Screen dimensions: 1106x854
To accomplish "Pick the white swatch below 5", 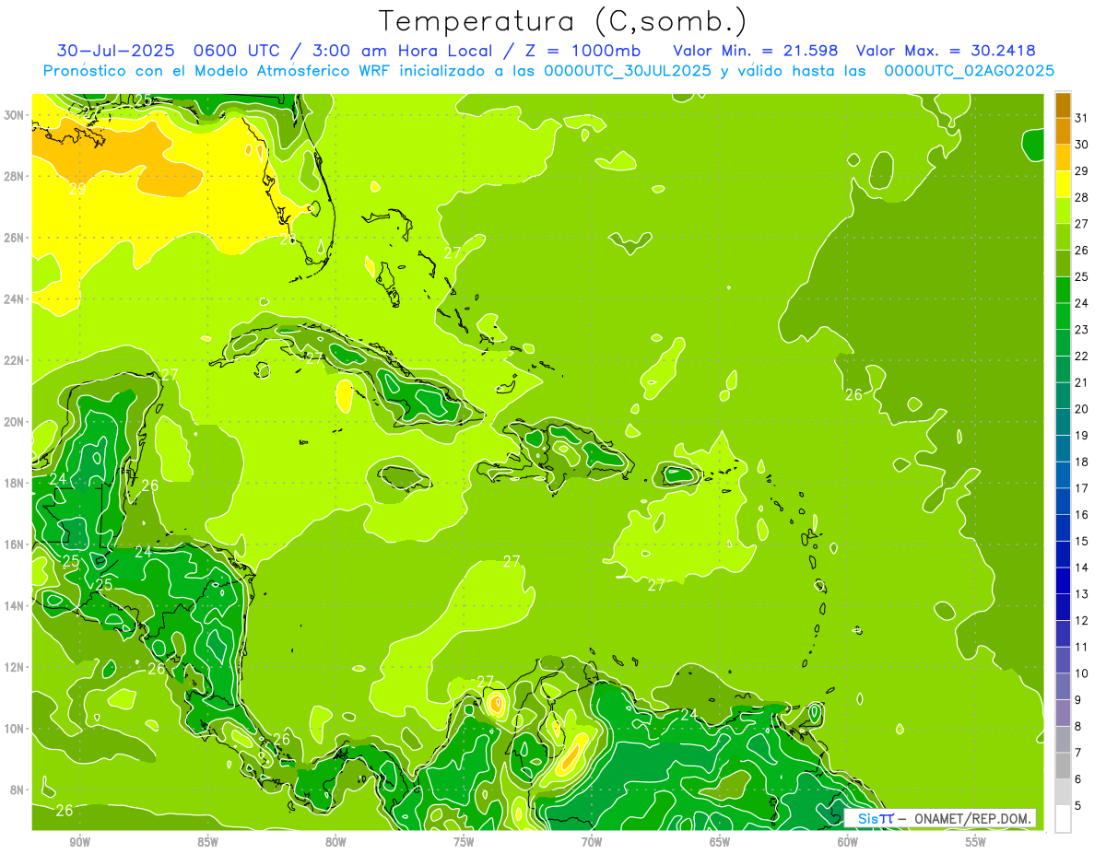I will 1064,819.
